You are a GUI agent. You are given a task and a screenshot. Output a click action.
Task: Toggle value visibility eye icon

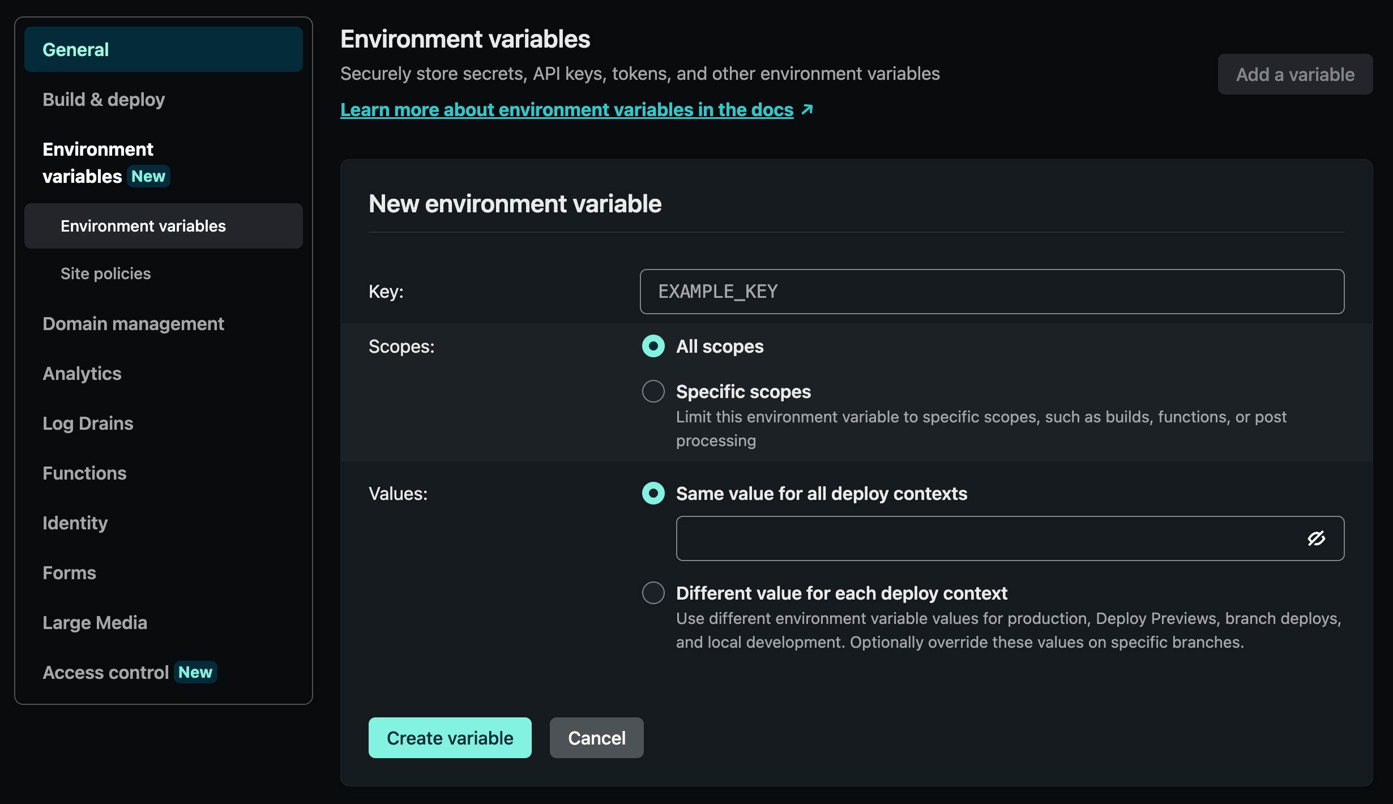pyautogui.click(x=1316, y=538)
